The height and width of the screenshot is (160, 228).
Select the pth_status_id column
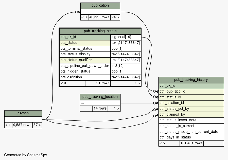[191, 97]
